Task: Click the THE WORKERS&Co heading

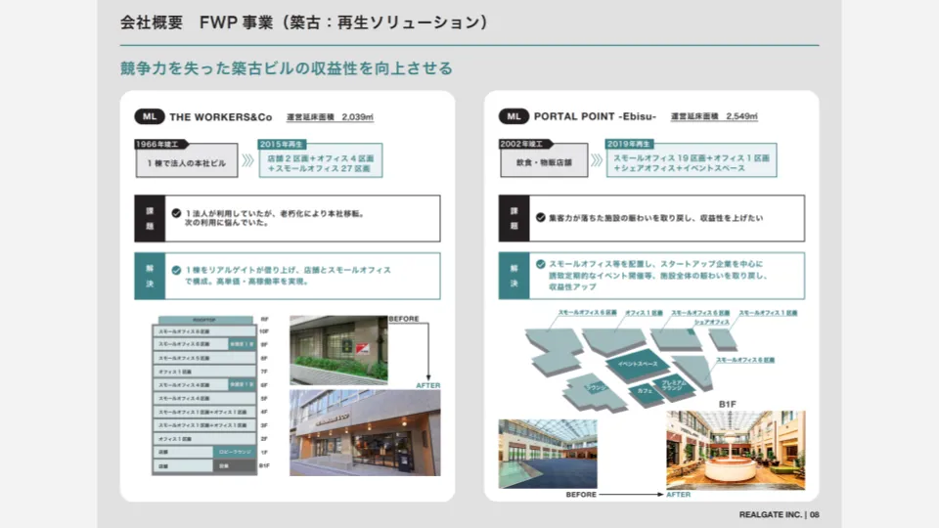Action: [220, 116]
